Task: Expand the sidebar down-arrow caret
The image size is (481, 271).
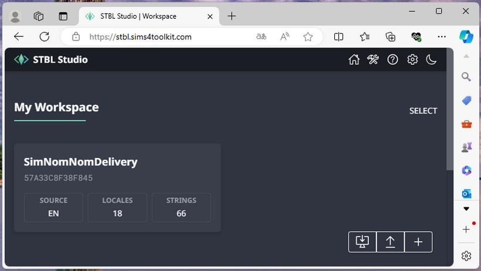Action: (x=466, y=208)
